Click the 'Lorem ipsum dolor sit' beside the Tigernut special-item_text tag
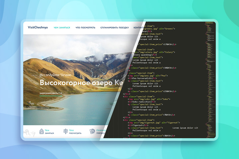The height and width of the screenshot is (159, 239). [185, 128]
